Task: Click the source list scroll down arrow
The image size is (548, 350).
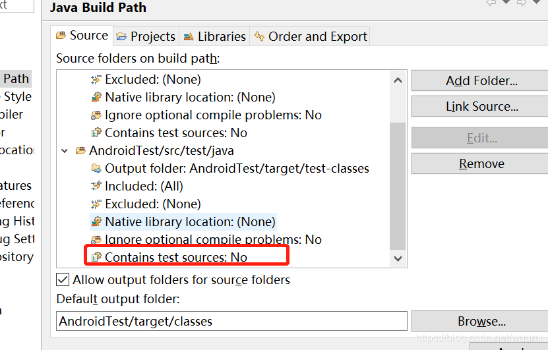Action: click(x=398, y=258)
